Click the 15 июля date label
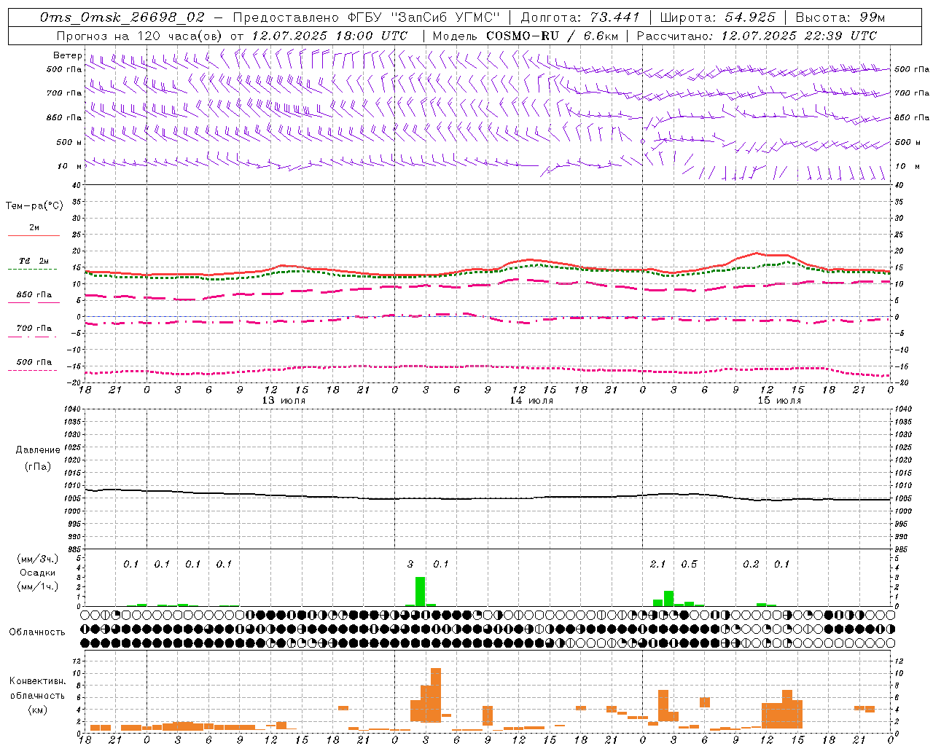This screenshot has height=746, width=933. click(779, 401)
